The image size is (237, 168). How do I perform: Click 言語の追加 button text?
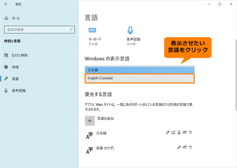[x=105, y=119]
